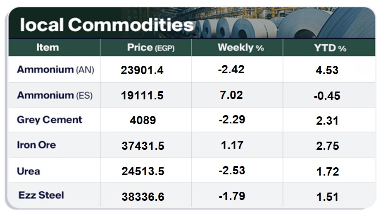Select the Urea row label
The height and width of the screenshot is (217, 383).
click(29, 171)
